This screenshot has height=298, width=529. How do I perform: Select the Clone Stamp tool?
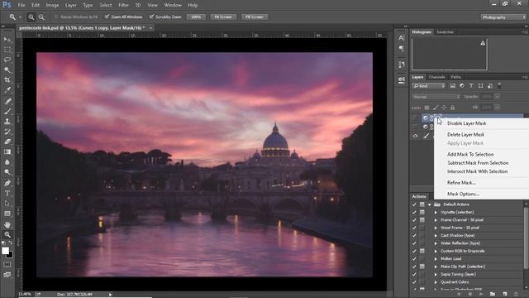7,122
